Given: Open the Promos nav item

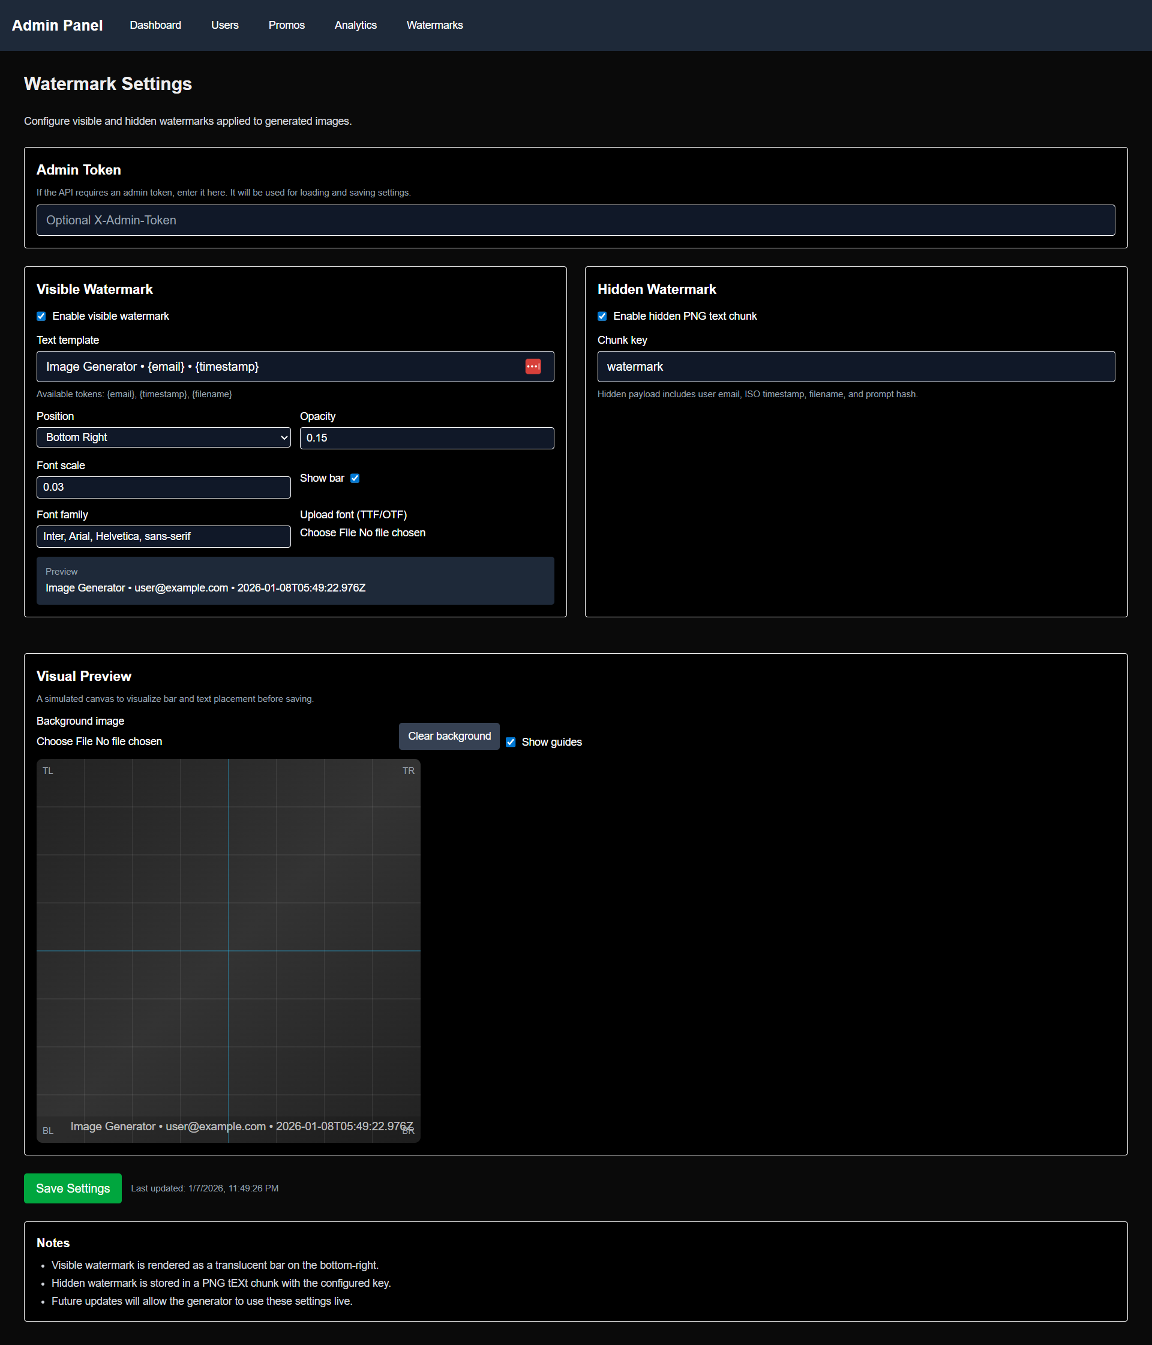Looking at the screenshot, I should pyautogui.click(x=286, y=25).
